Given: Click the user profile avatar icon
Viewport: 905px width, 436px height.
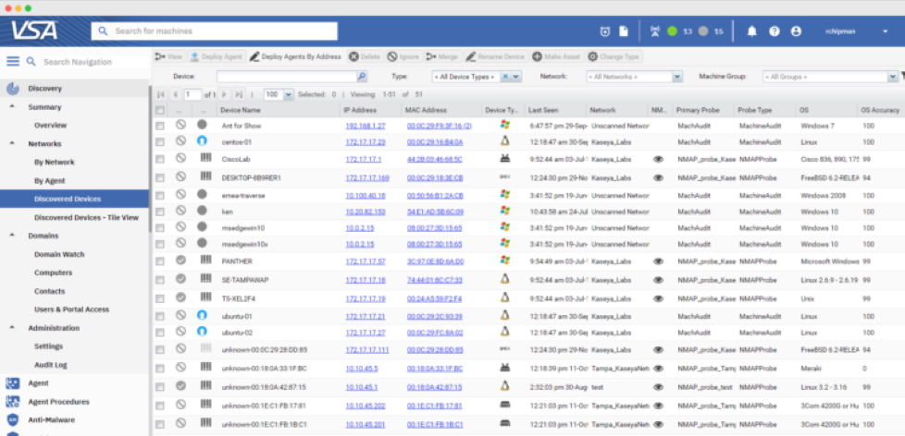Looking at the screenshot, I should click(796, 31).
